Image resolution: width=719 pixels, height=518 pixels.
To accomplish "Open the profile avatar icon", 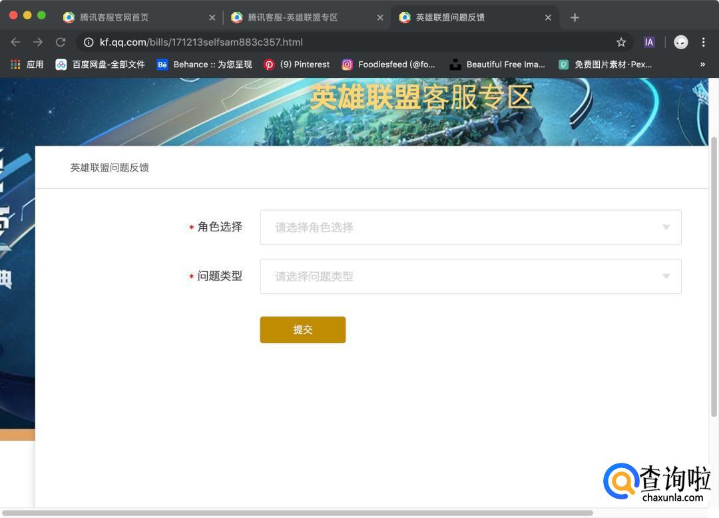I will pyautogui.click(x=681, y=42).
